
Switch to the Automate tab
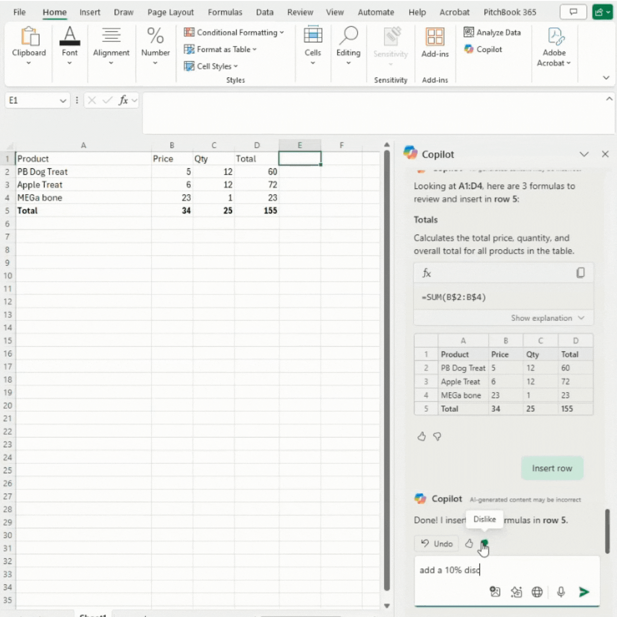pos(376,12)
